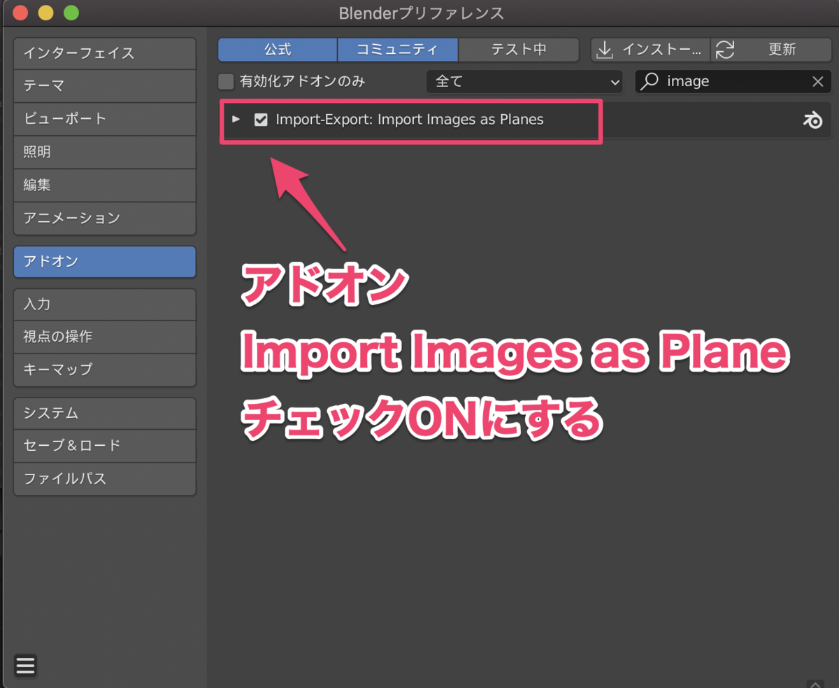Screen dimensions: 839x688
Task: Open the キーマップ preferences section
Action: [104, 370]
